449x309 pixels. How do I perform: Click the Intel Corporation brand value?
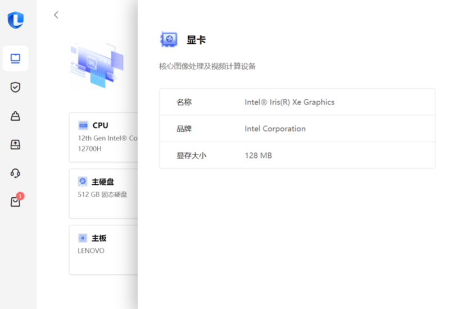point(275,129)
